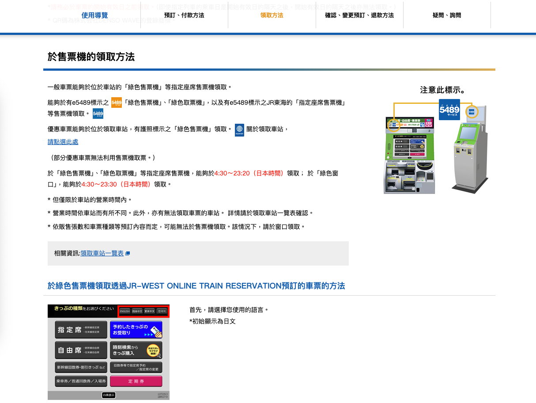This screenshot has width=536, height=403.
Task: Follow the 請點選此處 link
Action: (x=63, y=142)
